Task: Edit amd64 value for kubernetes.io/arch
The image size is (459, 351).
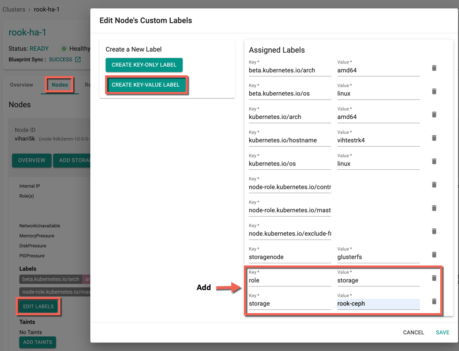Action: tap(378, 117)
